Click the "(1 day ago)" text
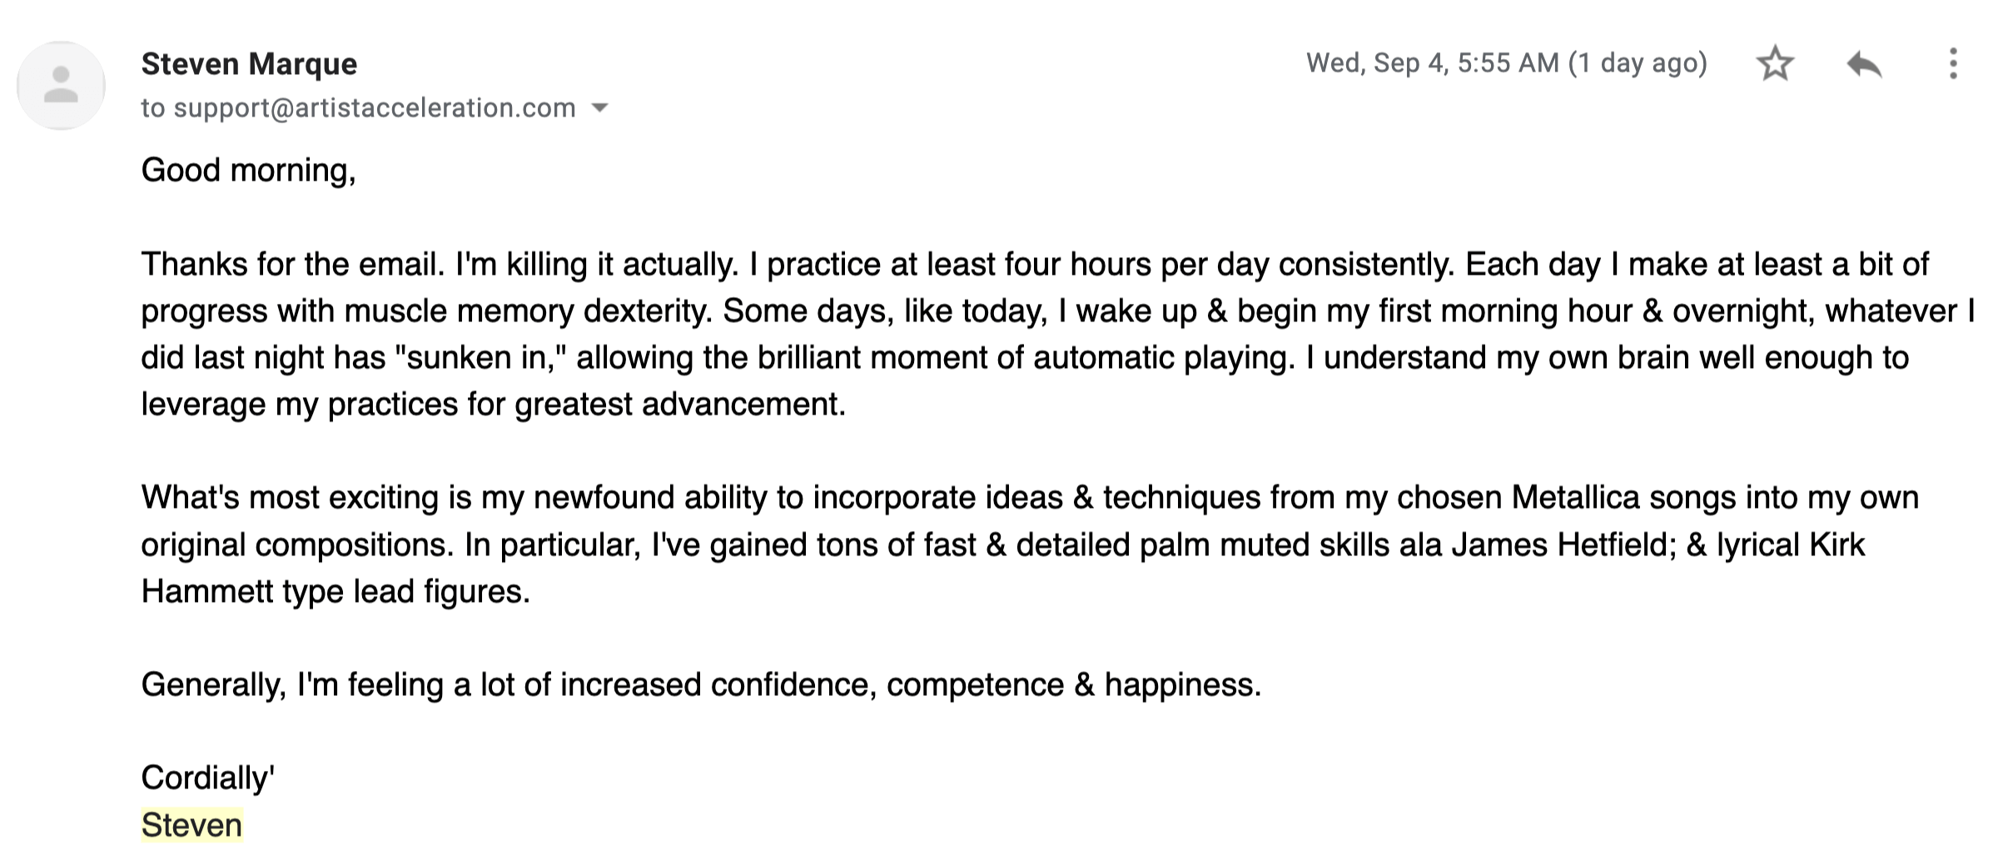The width and height of the screenshot is (1998, 865). pos(1638,63)
